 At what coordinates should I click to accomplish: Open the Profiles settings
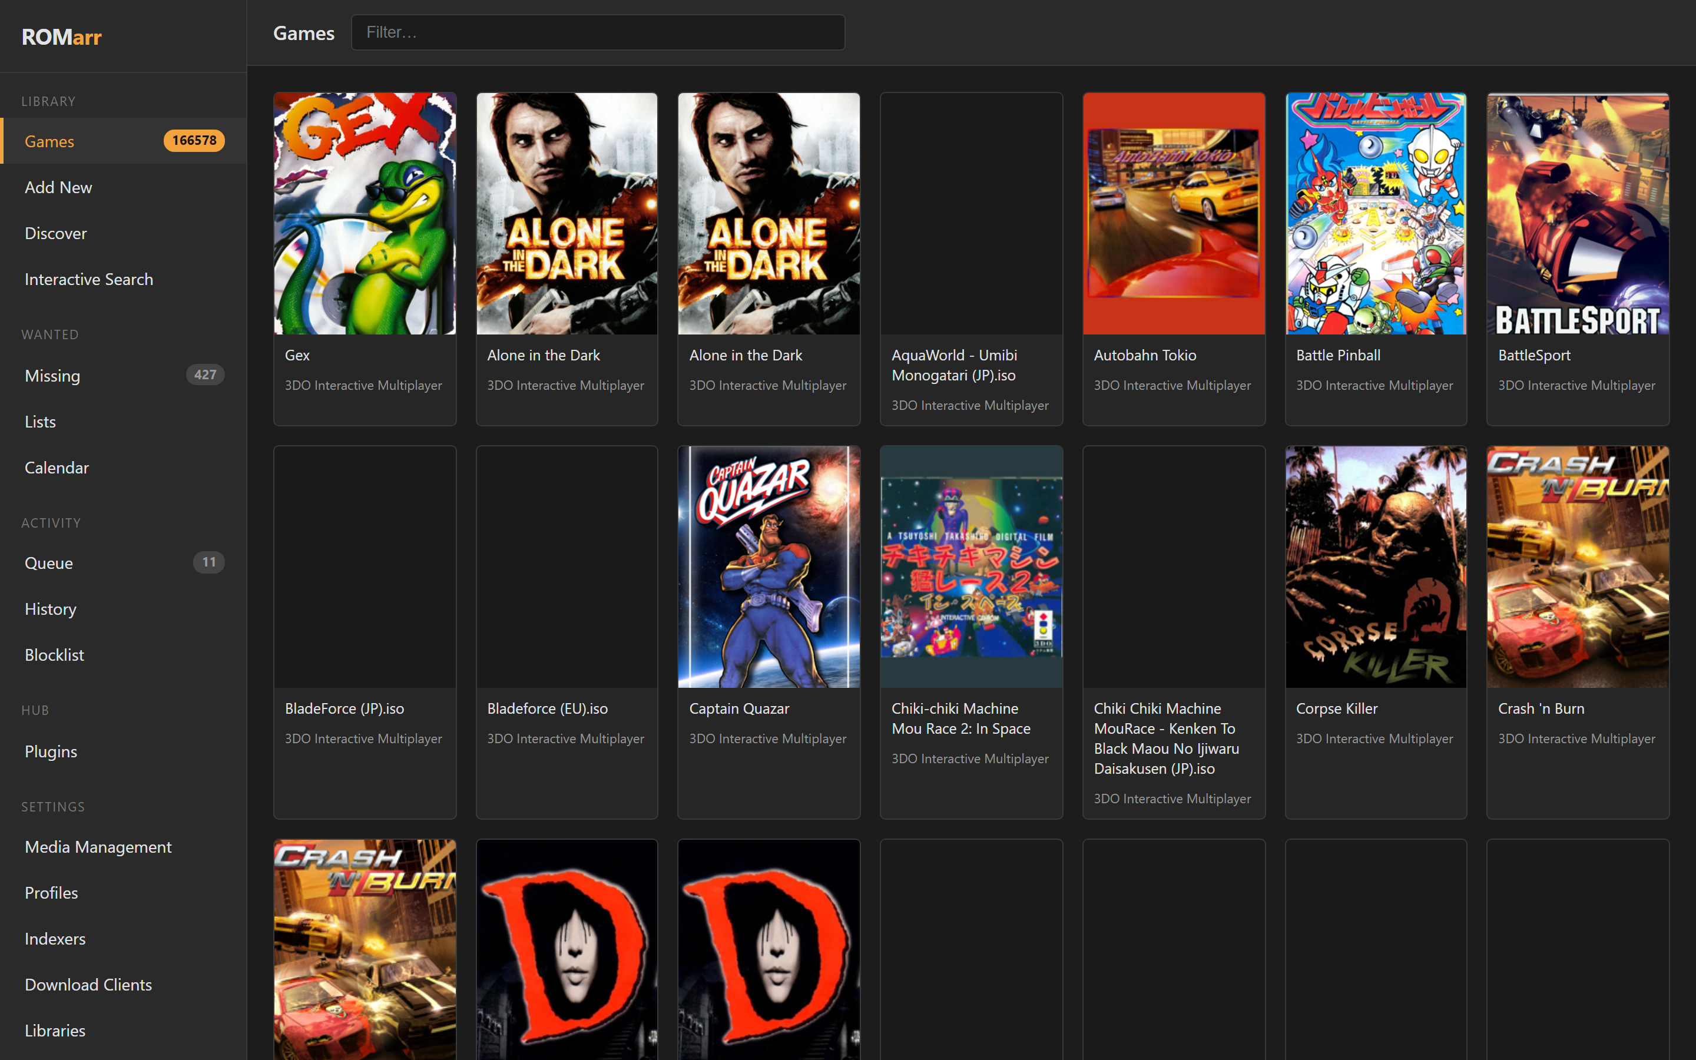tap(123, 893)
